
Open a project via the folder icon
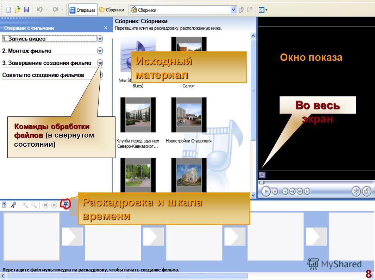(18, 10)
